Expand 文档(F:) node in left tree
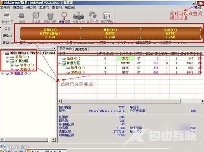Screen dimensions: 204x152 pyautogui.click(x=12, y=69)
